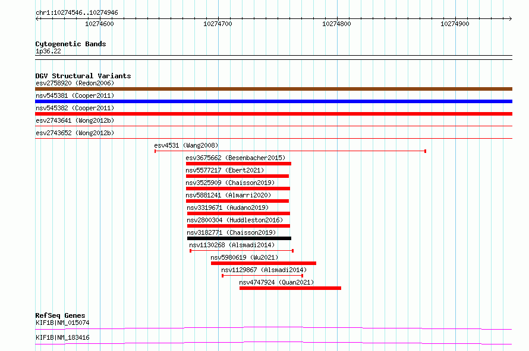This screenshot has height=351, width=529.
Task: Select the red bar under nsv2800304
Action: coord(238,226)
